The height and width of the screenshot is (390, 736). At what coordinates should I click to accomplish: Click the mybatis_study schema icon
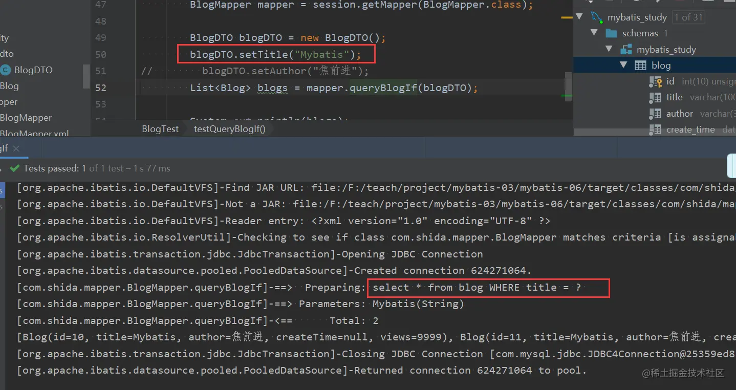[626, 50]
